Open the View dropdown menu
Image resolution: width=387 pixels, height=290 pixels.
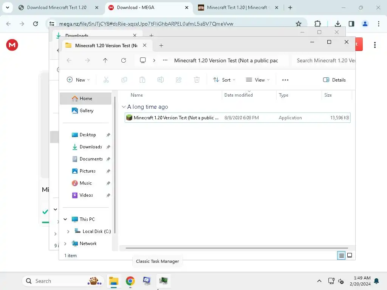(258, 80)
